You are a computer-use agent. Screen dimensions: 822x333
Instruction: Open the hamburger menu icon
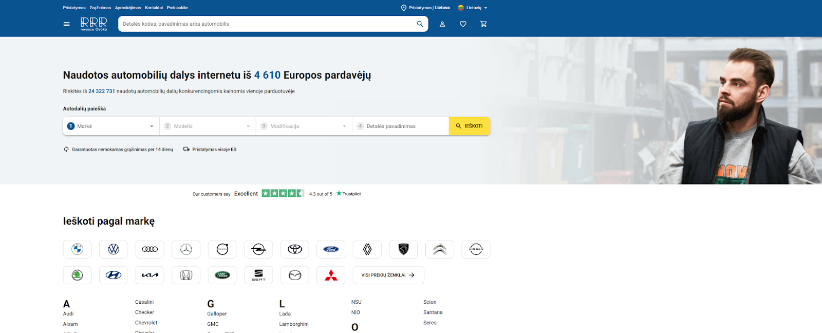[66, 24]
